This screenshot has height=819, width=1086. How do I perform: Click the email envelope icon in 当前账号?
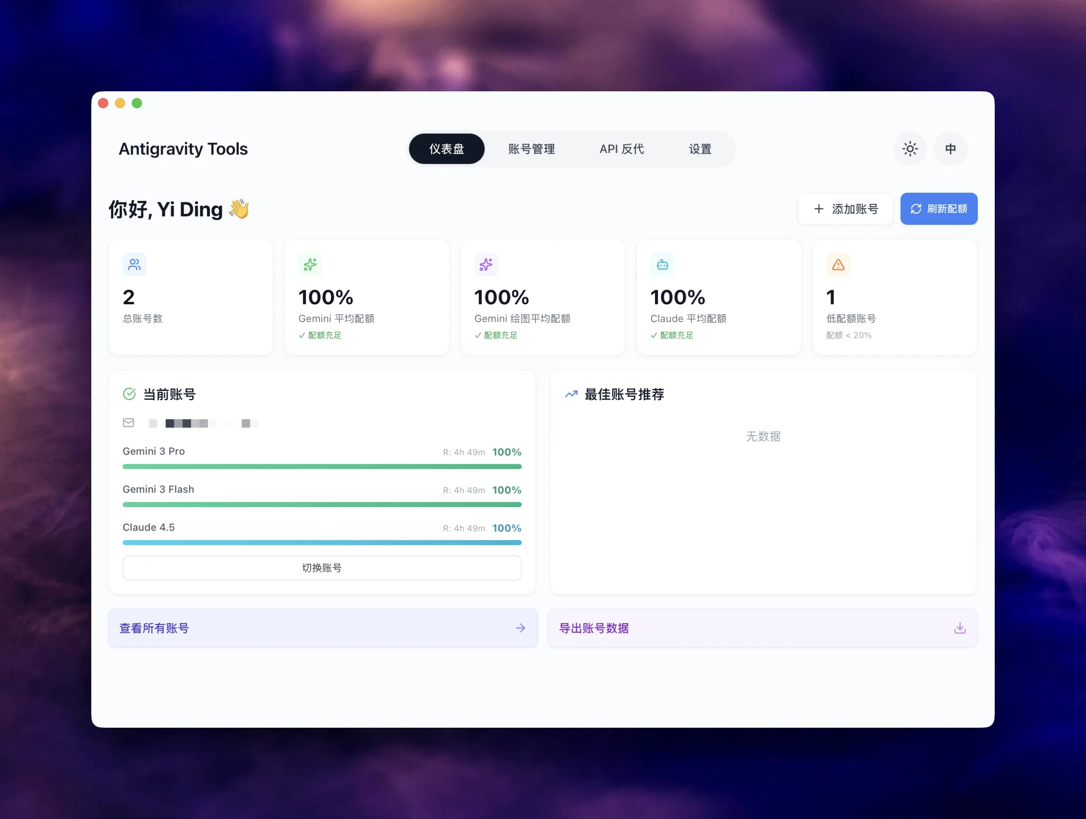128,423
